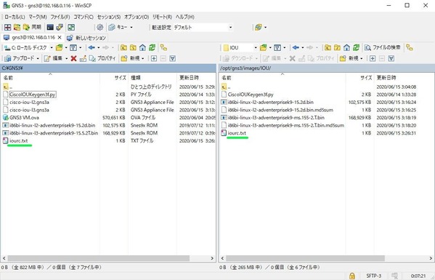
Task: Open the ファイル menu
Action: 60,17
